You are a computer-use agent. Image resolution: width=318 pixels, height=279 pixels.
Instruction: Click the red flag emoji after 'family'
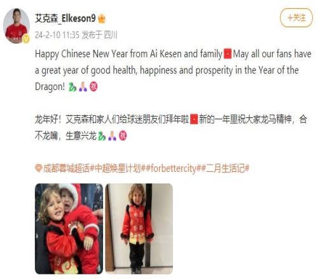point(228,54)
